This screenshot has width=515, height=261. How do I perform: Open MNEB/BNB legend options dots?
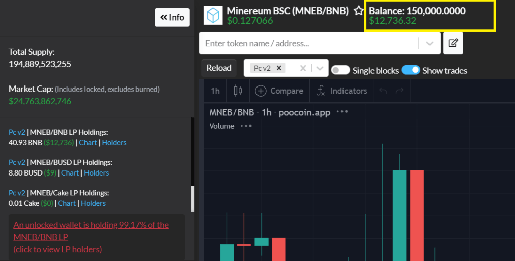coord(342,112)
